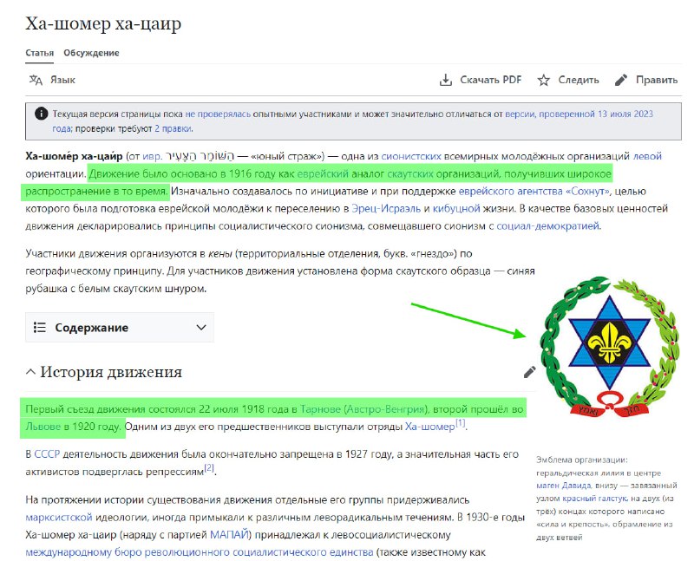Click Скачать PDF button
The width and height of the screenshot is (694, 561).
481,80
